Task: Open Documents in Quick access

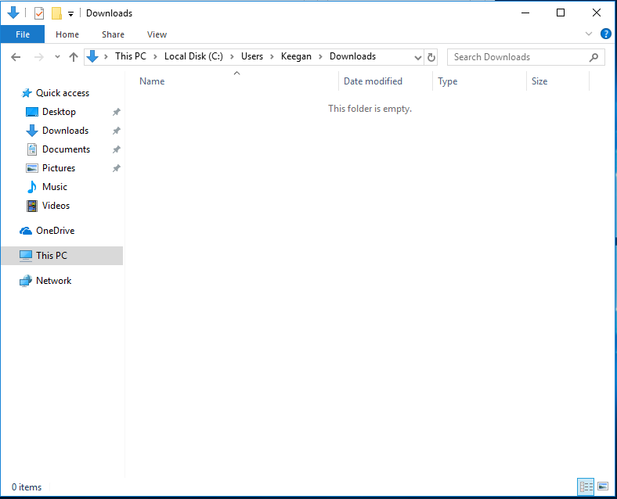Action: [66, 149]
